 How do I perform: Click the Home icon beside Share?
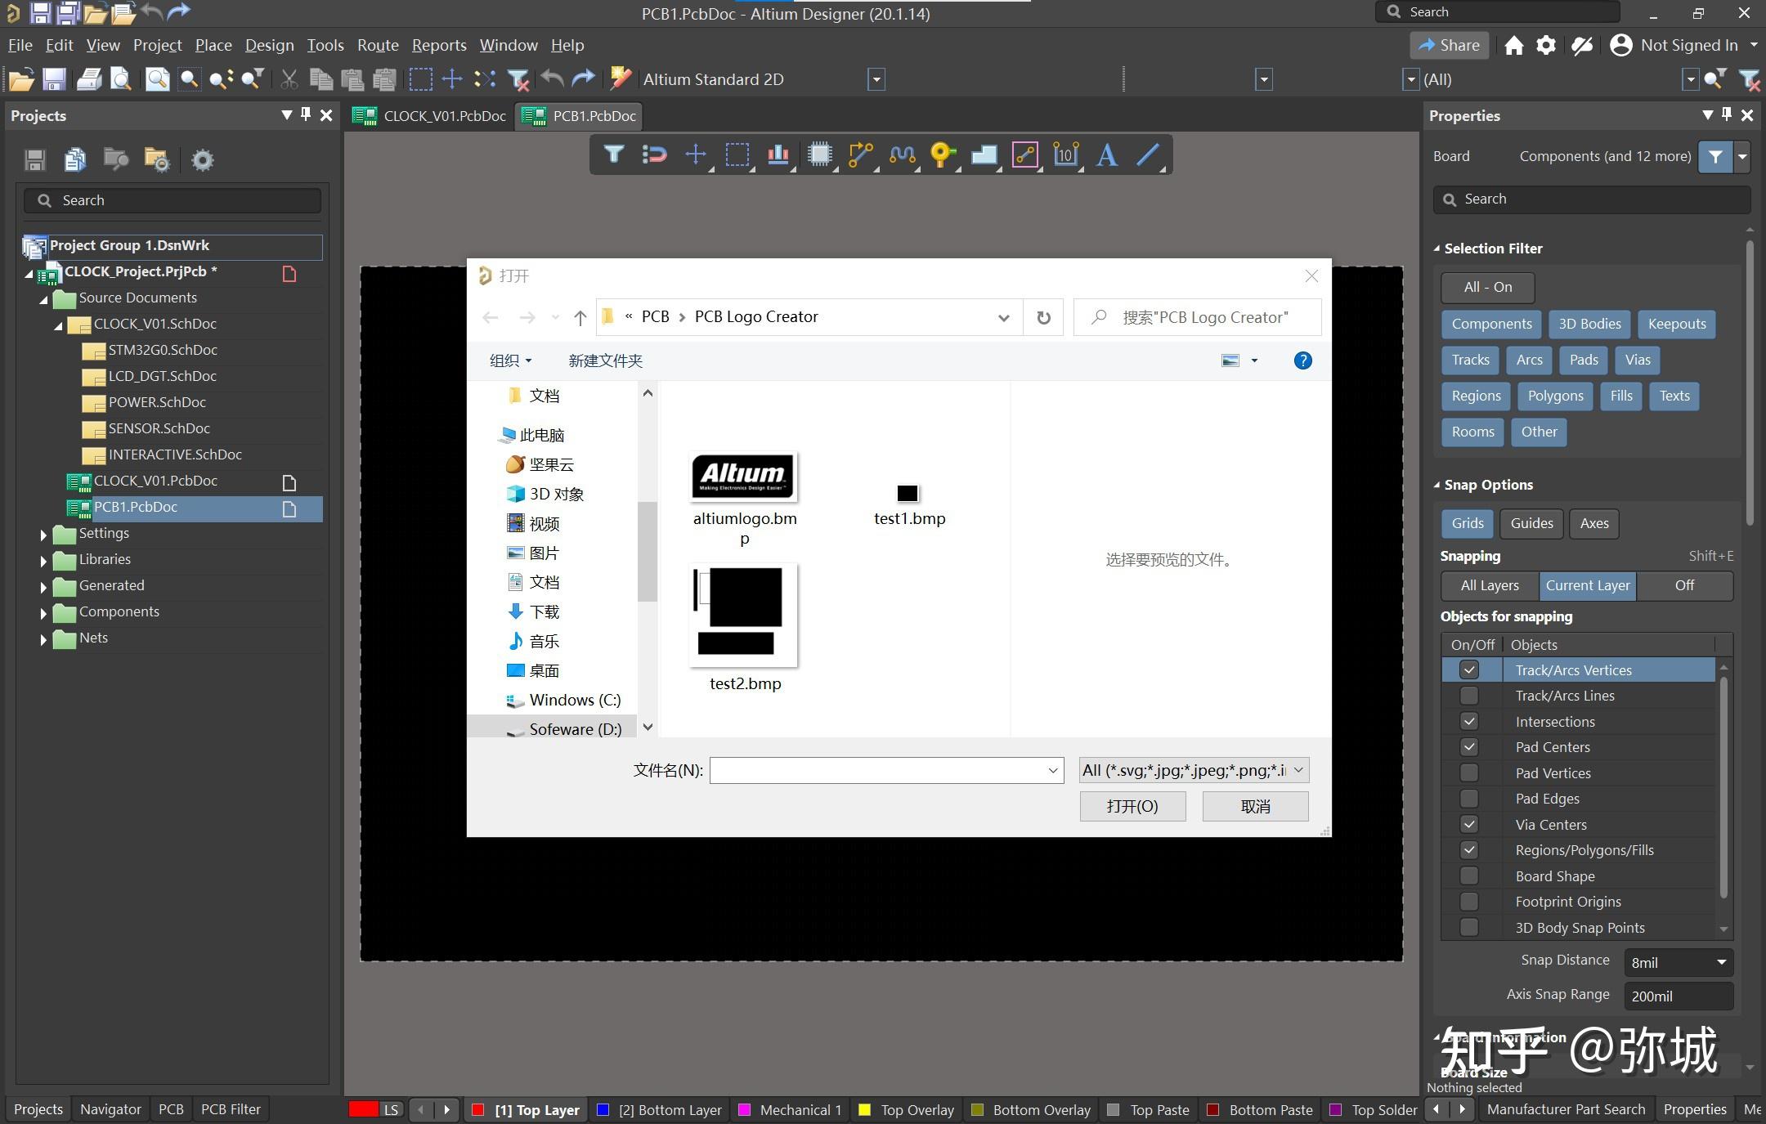click(1513, 46)
